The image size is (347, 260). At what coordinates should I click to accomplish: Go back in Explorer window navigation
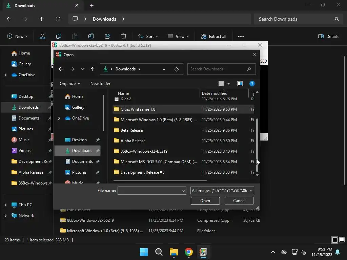[9, 19]
